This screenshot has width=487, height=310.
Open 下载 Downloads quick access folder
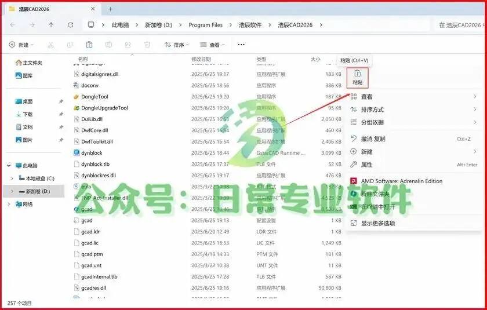click(24, 115)
